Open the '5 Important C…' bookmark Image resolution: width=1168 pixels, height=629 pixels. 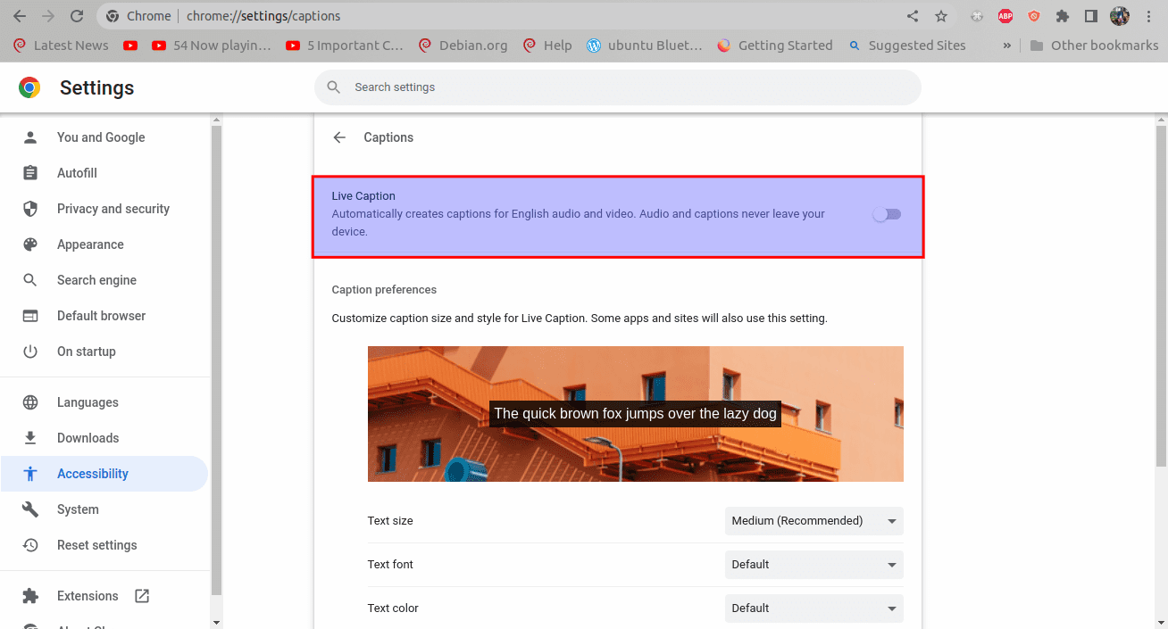[345, 46]
